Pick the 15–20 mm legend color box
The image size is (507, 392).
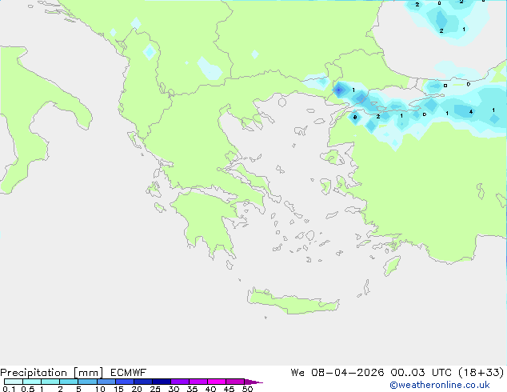tap(125, 382)
